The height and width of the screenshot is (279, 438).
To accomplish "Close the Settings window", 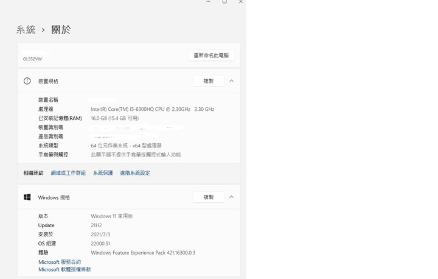I will point(241,1).
